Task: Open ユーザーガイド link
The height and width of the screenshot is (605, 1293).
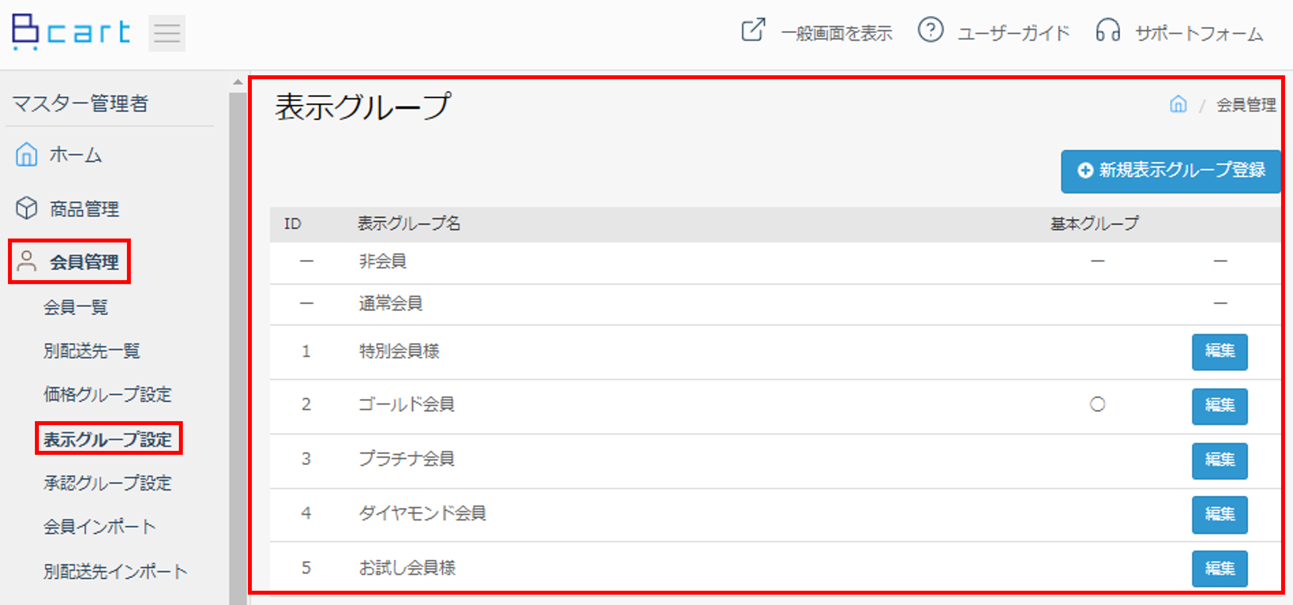Action: pos(1014,34)
